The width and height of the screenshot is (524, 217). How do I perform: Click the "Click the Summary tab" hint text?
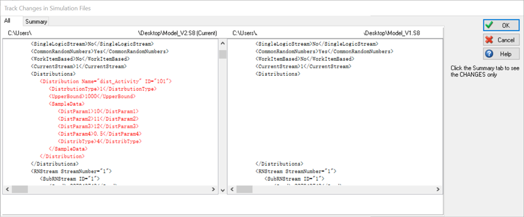tap(485, 71)
